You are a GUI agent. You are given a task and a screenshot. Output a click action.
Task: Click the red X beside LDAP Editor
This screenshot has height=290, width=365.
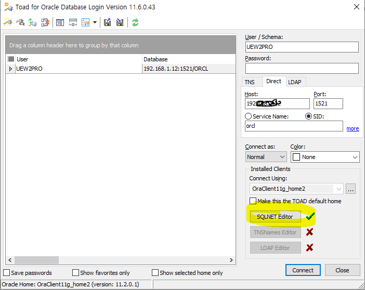[309, 247]
